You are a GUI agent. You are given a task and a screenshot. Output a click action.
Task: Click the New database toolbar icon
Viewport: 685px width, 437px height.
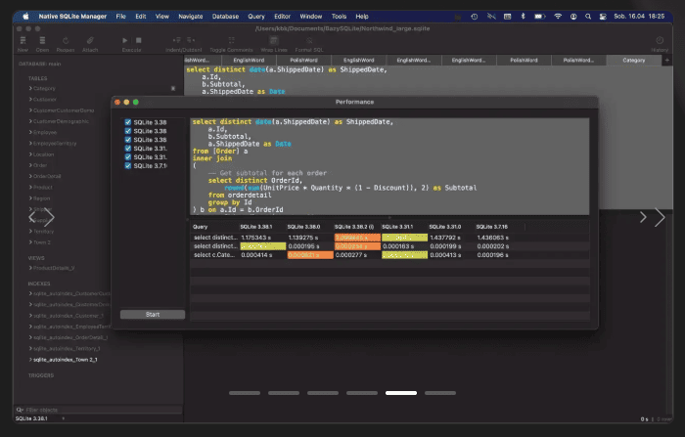click(x=23, y=41)
